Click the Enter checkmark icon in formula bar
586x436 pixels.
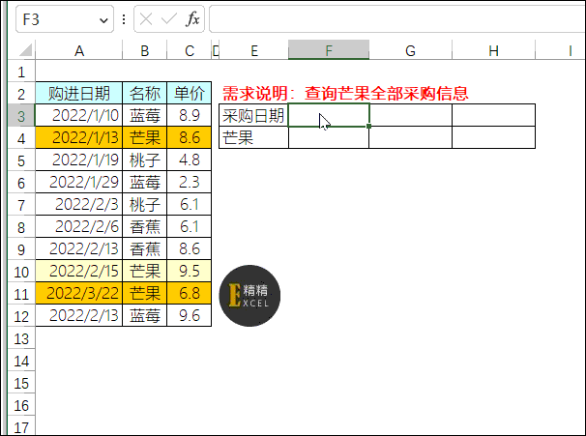click(x=169, y=19)
